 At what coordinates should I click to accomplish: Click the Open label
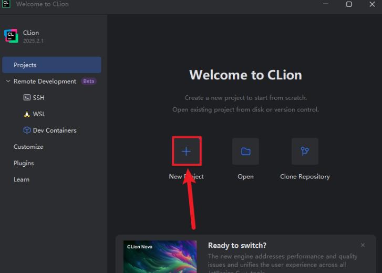(245, 177)
